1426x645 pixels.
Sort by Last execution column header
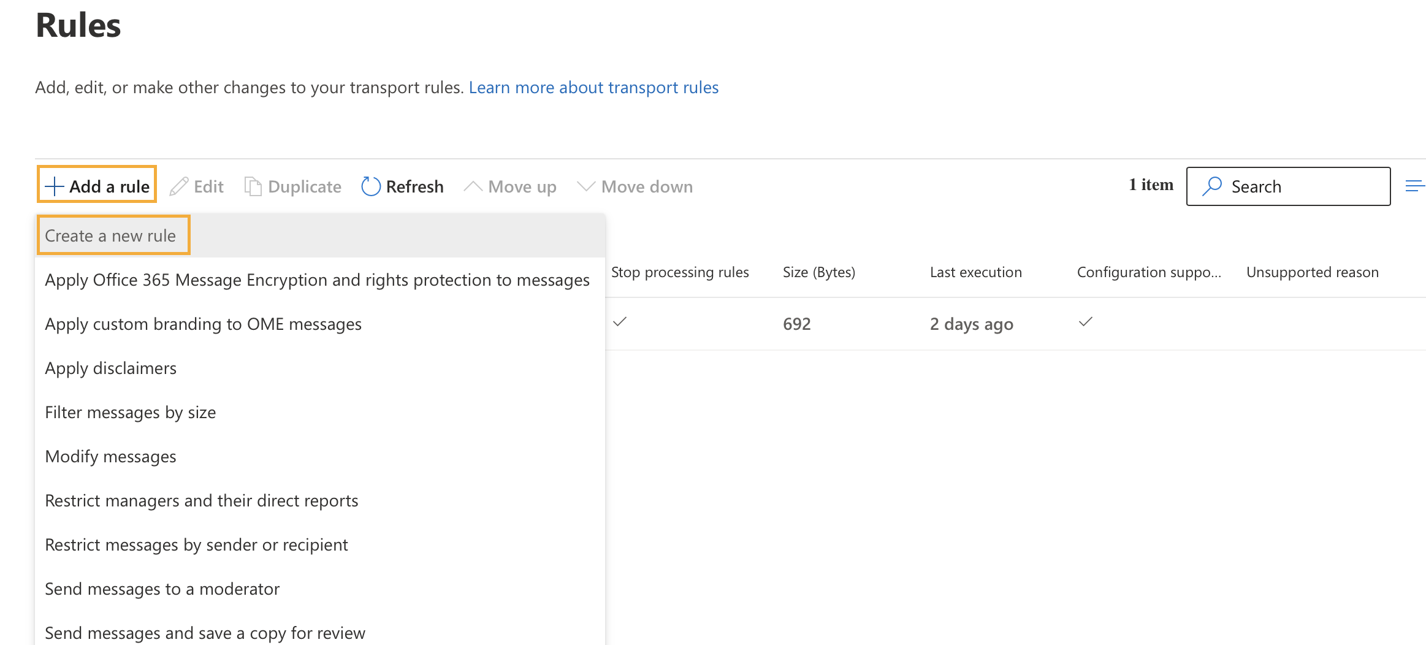click(x=975, y=272)
